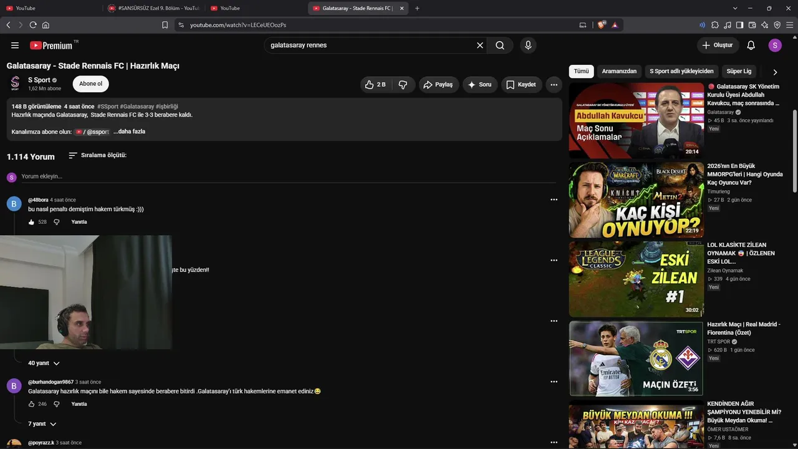
Task: Open the browser extensions puzzle icon
Action: tap(715, 25)
